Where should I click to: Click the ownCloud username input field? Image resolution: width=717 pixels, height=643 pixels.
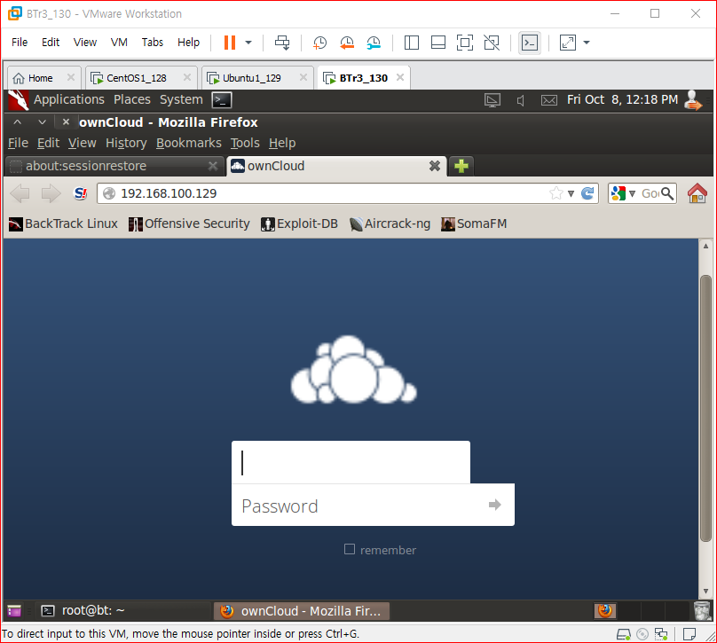click(351, 462)
